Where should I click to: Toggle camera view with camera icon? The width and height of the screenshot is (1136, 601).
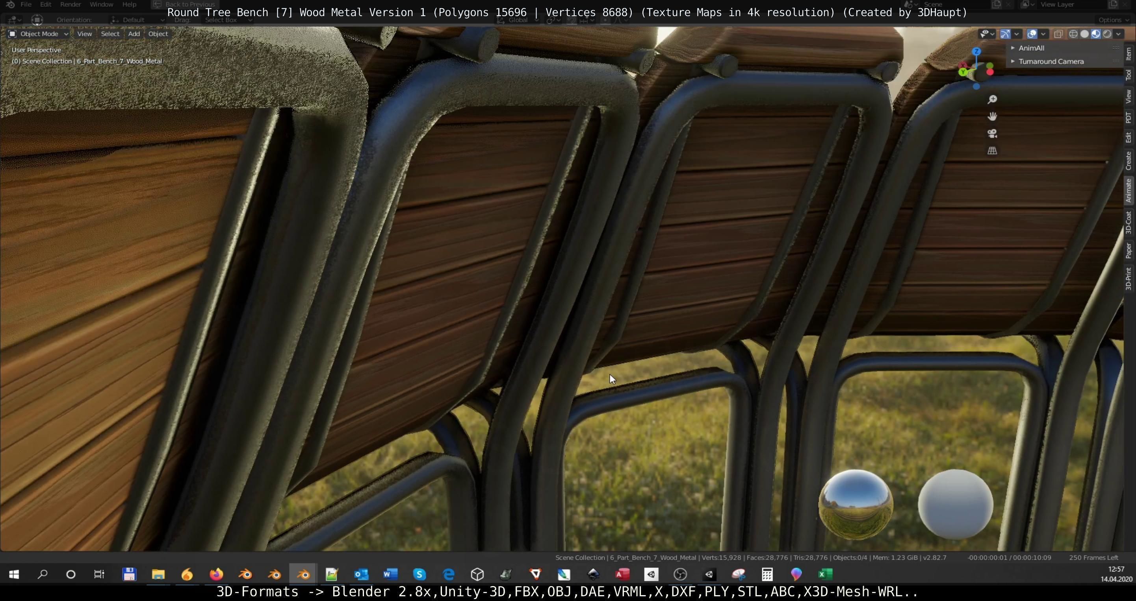(x=992, y=133)
